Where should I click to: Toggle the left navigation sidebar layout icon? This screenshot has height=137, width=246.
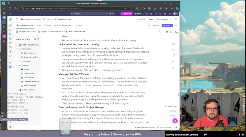pyautogui.click(x=17, y=19)
